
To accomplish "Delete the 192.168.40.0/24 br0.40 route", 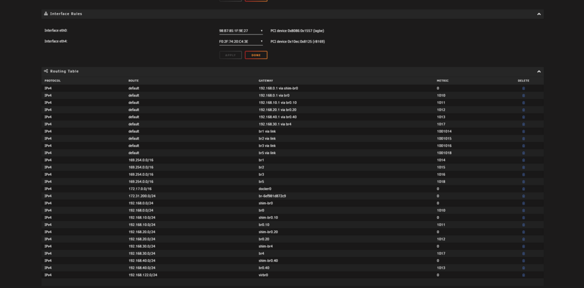I will pyautogui.click(x=523, y=268).
